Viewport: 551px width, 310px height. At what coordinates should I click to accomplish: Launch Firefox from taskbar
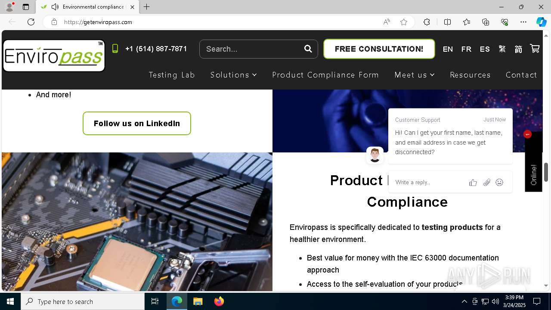[x=219, y=301]
